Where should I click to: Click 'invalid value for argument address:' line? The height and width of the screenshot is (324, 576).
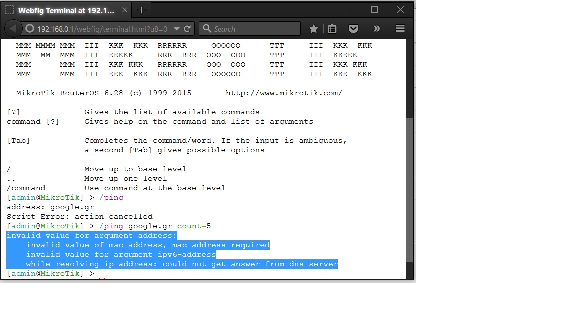point(92,236)
